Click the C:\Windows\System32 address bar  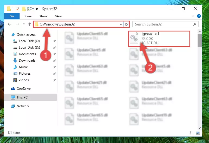[78, 24]
